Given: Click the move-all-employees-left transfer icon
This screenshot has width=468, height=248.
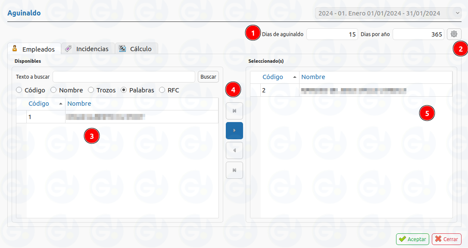Looking at the screenshot, I should pyautogui.click(x=234, y=170).
